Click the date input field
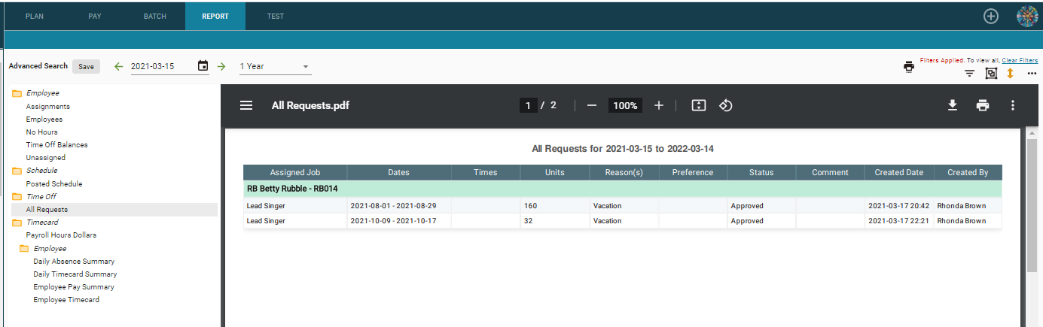 [161, 66]
